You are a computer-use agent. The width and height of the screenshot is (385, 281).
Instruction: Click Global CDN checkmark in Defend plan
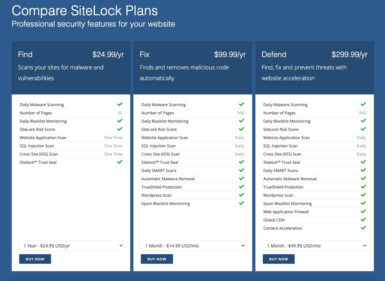coord(363,220)
